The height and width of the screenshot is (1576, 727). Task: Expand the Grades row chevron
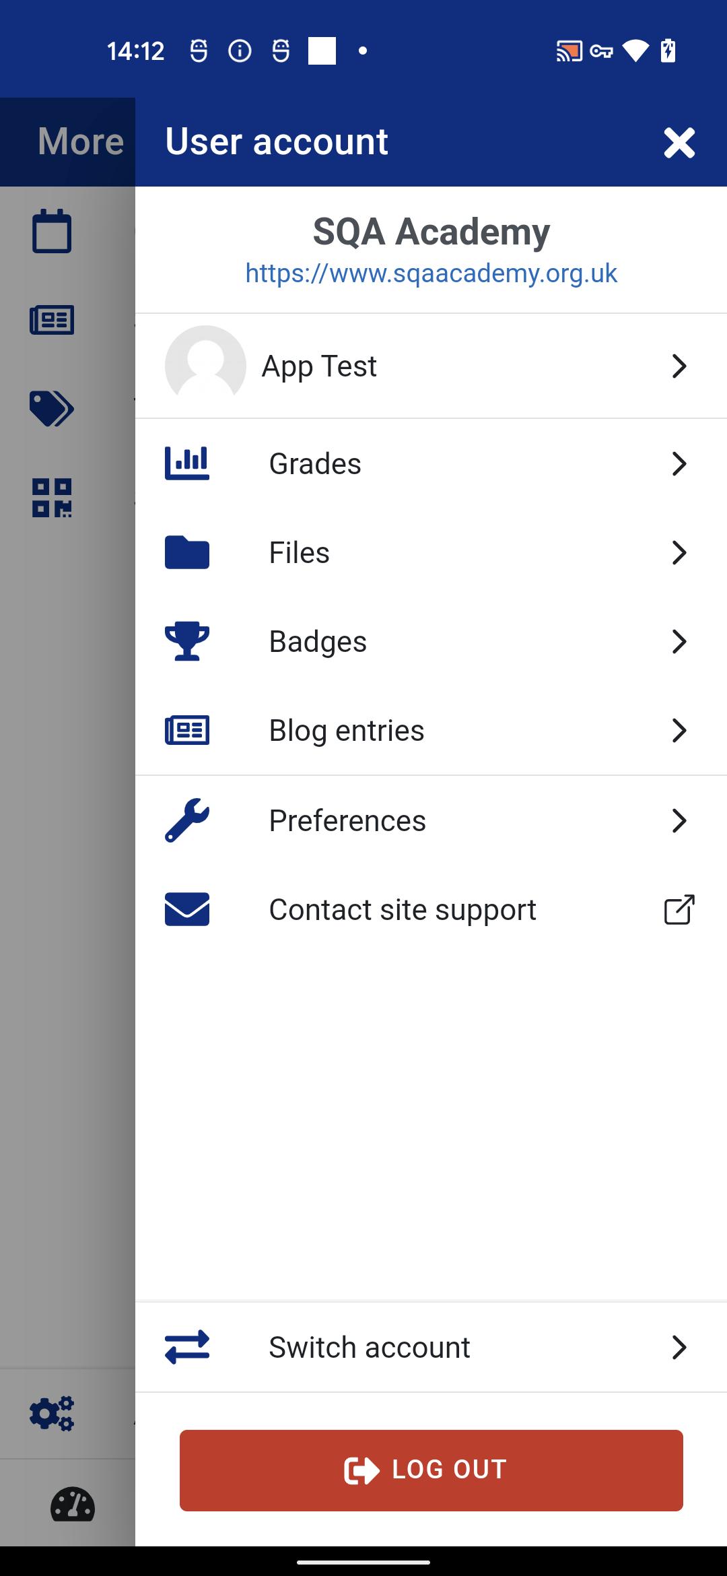[680, 463]
